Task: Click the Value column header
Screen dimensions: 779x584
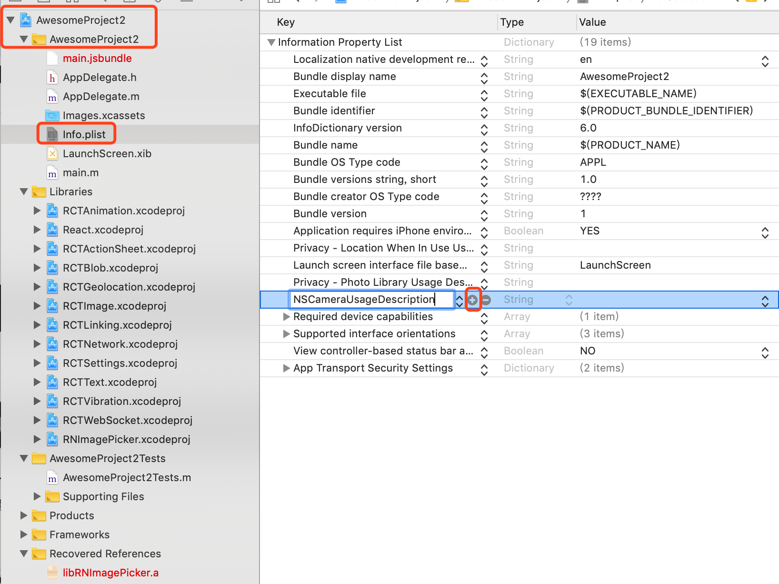Action: (x=592, y=22)
